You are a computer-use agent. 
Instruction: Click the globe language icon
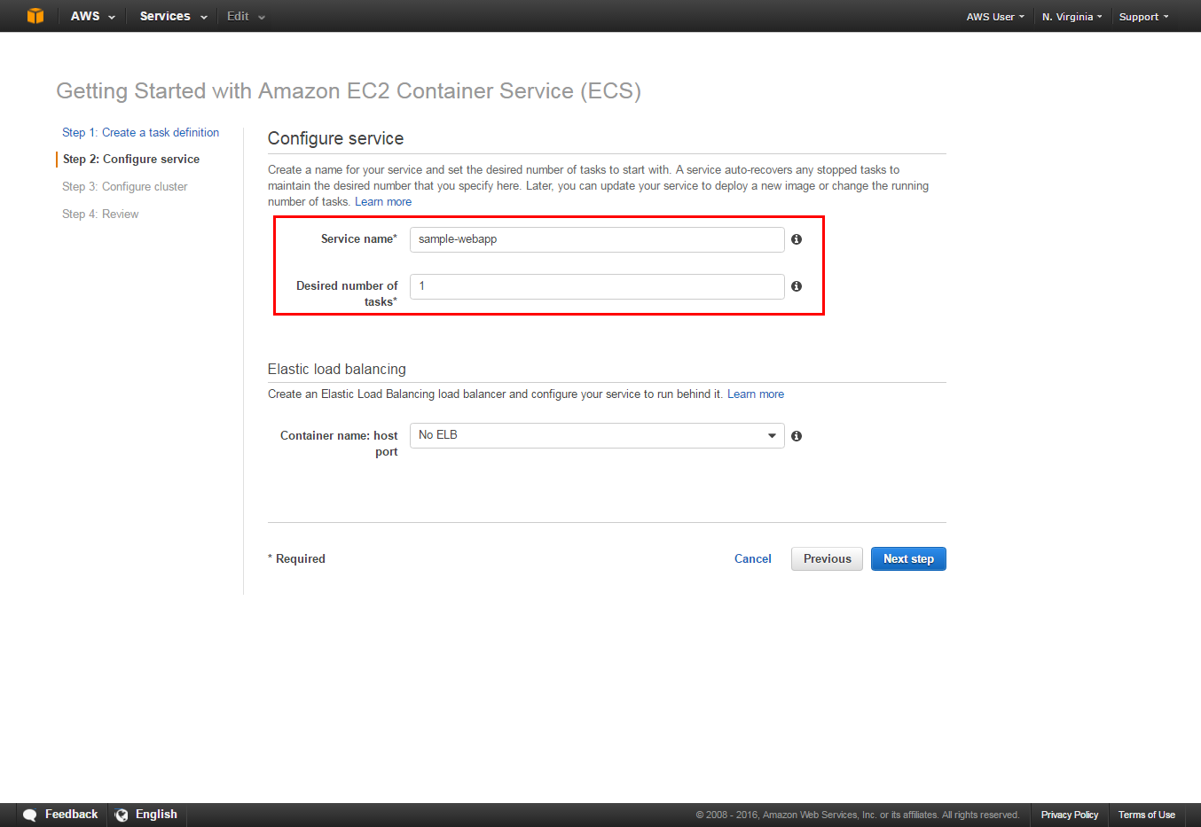[x=122, y=815]
